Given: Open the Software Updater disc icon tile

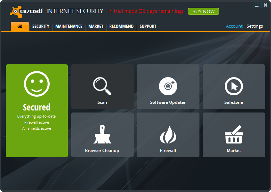Looking at the screenshot, I should tap(168, 87).
